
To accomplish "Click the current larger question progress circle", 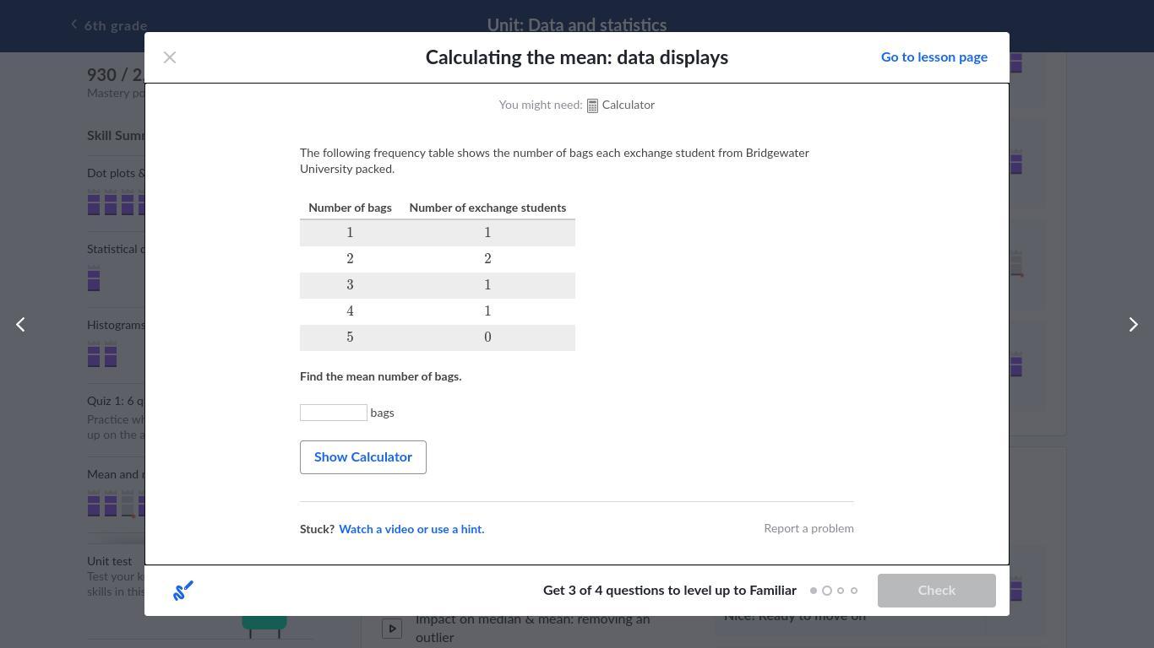I will coord(827,591).
